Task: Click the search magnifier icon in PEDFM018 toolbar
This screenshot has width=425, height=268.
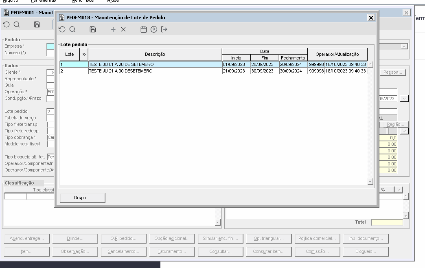Action: (72, 29)
